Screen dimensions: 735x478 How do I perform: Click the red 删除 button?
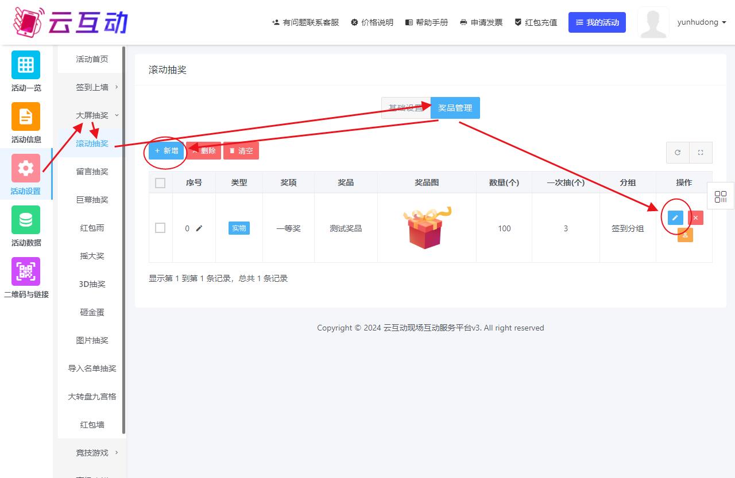point(203,151)
